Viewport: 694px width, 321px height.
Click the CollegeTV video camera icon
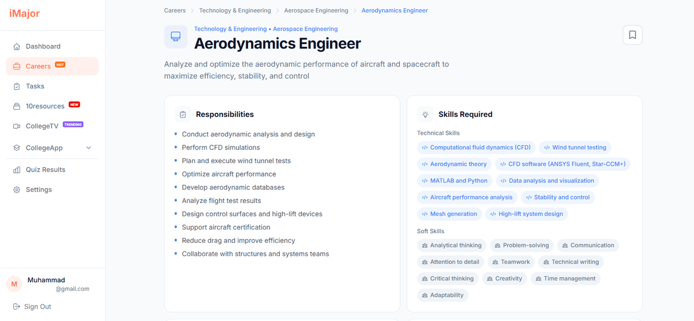(x=17, y=126)
